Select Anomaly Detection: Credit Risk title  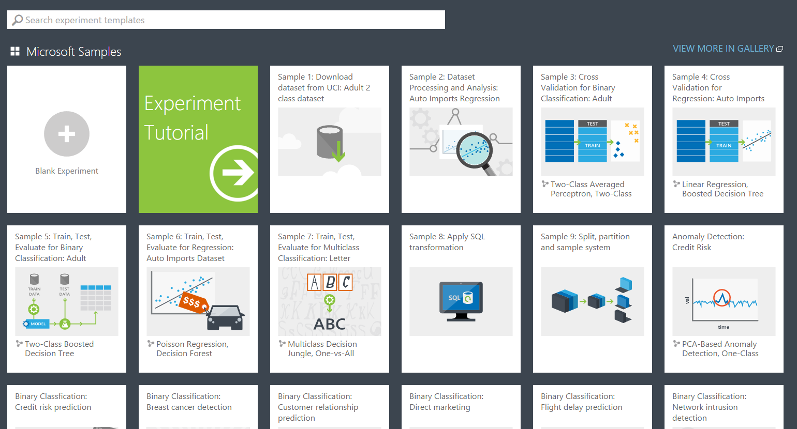pos(708,242)
